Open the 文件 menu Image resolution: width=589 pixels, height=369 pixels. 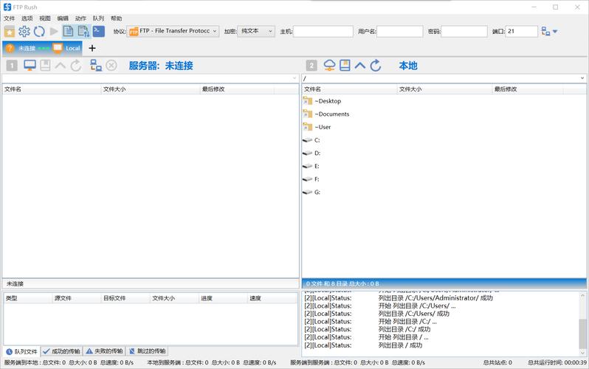pos(10,18)
